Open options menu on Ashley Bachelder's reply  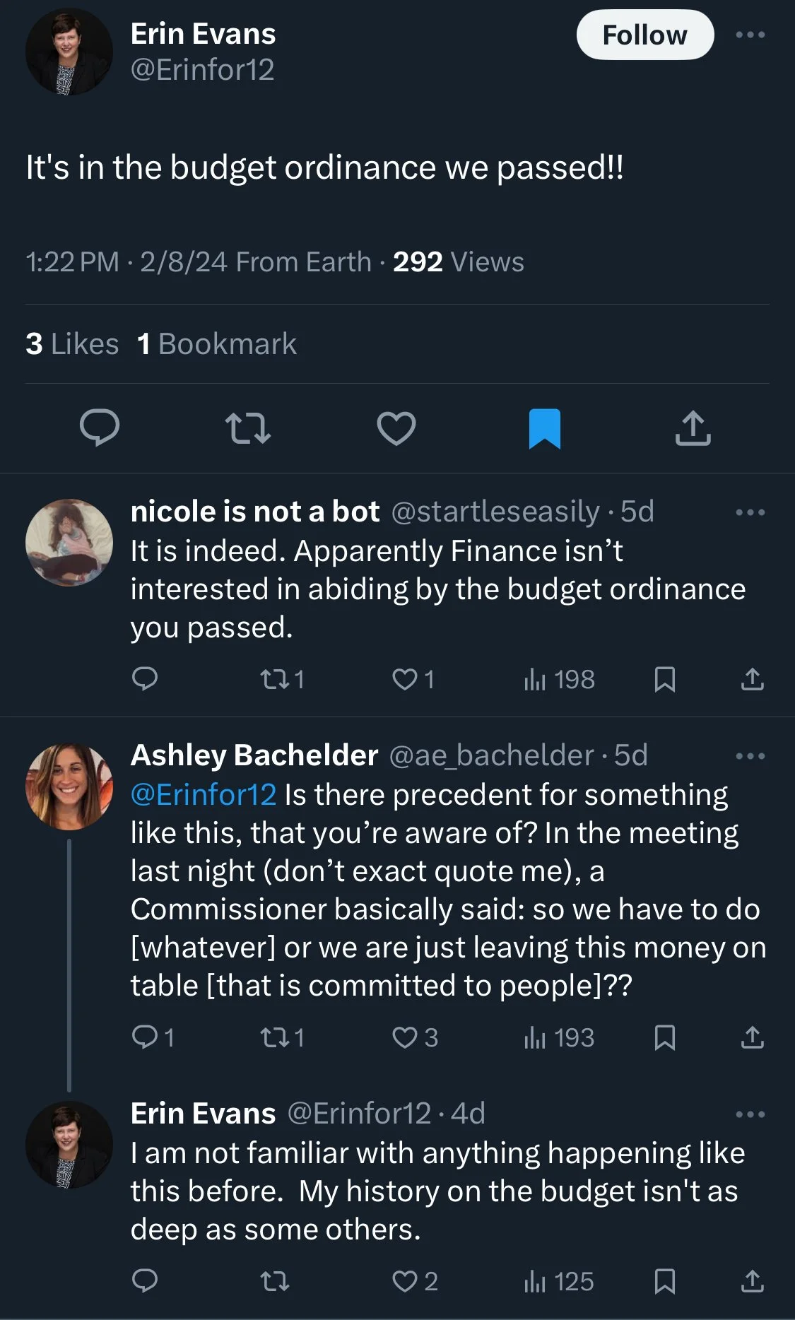[750, 756]
